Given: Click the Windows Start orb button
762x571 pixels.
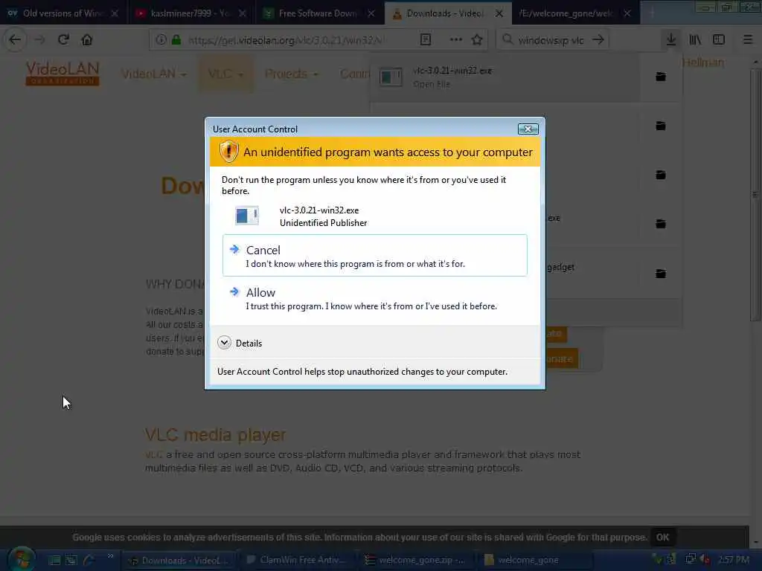Looking at the screenshot, I should (22, 559).
